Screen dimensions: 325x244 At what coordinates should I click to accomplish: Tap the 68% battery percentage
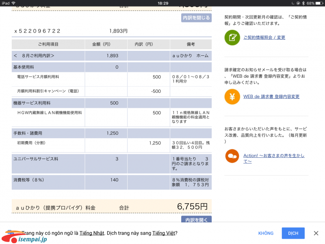[x=310, y=3]
